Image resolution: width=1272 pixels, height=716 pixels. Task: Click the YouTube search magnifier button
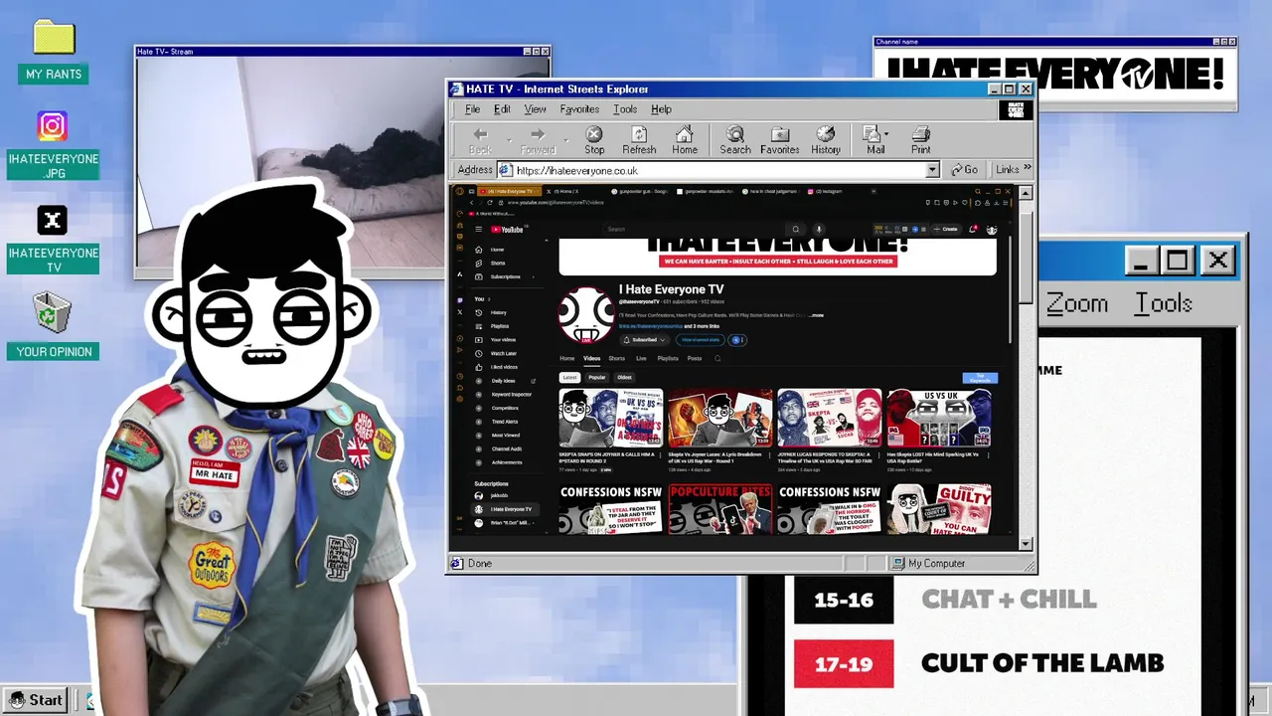(x=795, y=230)
